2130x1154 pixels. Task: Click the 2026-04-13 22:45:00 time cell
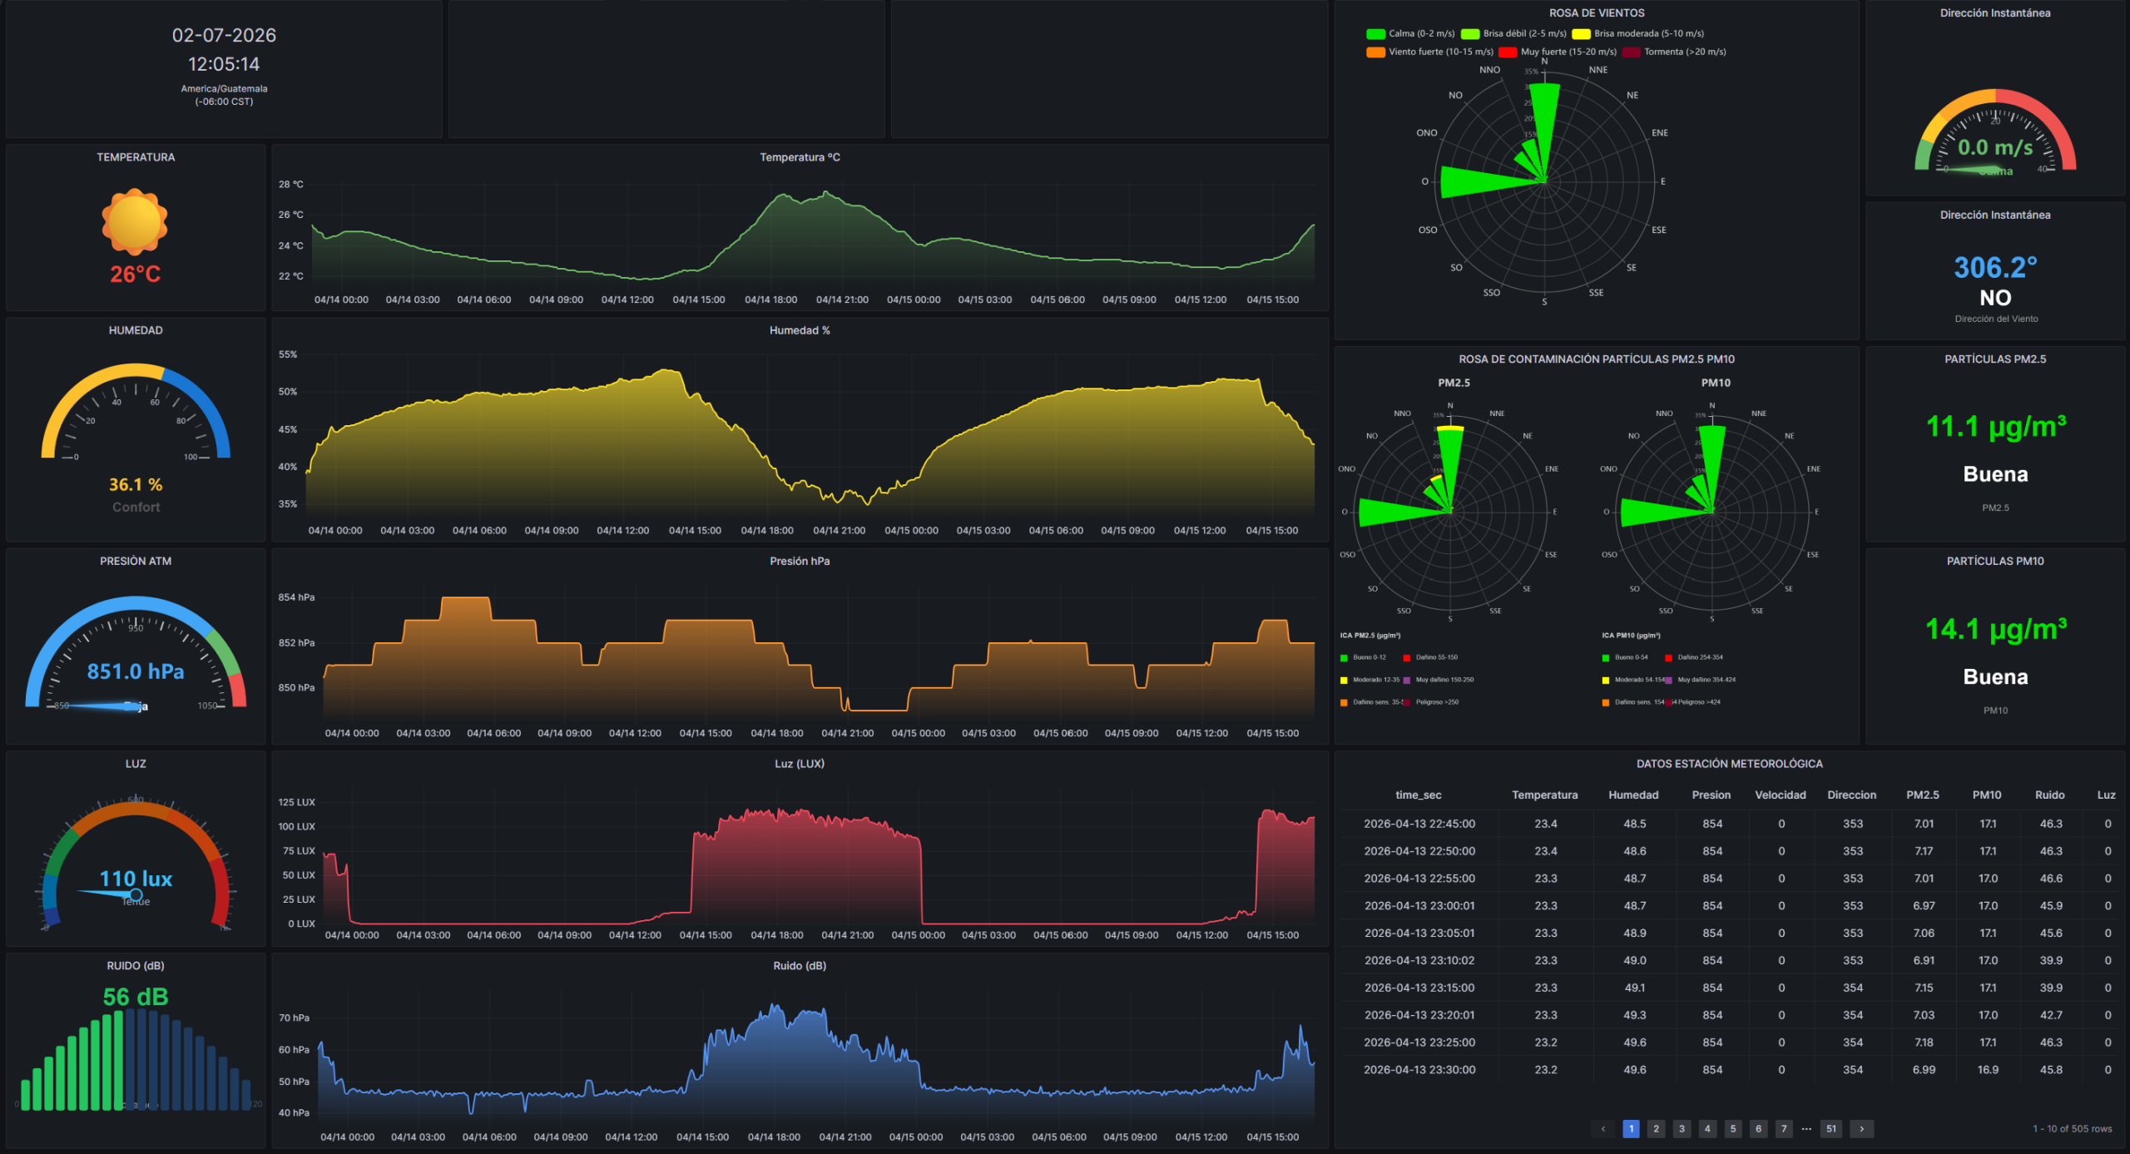(x=1419, y=824)
